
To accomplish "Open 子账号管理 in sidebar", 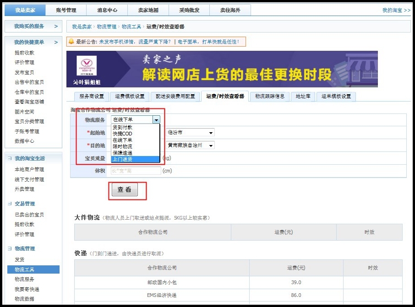I will 27,131.
